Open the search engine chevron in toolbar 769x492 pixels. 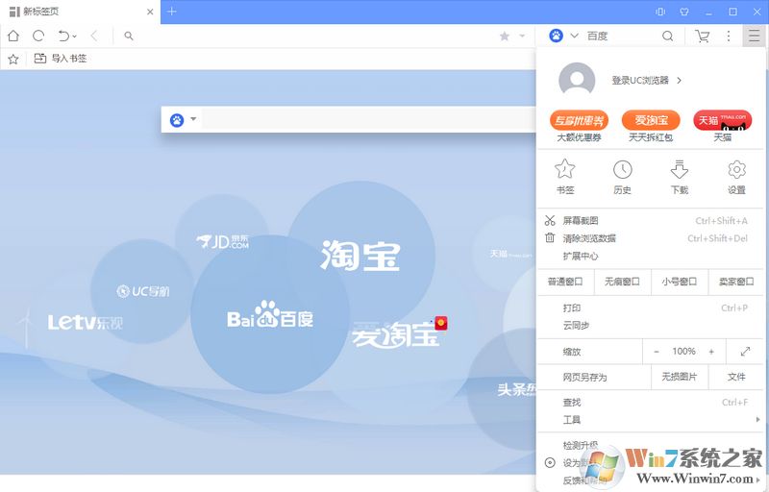(x=574, y=36)
